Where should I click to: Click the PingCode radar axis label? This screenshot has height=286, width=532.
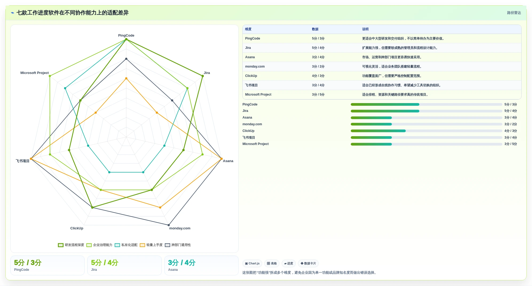(126, 36)
